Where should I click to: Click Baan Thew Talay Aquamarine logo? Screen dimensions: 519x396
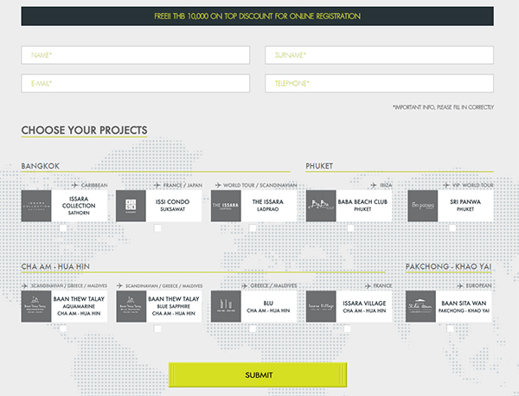point(36,306)
